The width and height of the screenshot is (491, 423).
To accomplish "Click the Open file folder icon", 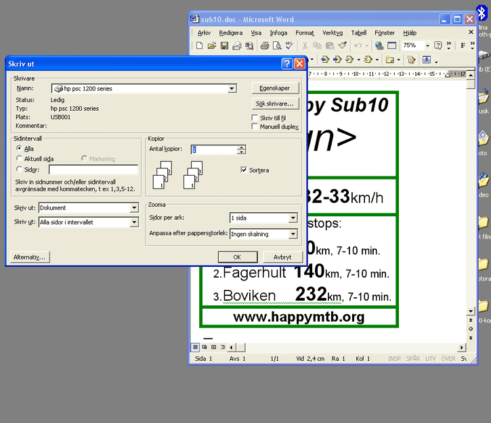I will pos(211,45).
